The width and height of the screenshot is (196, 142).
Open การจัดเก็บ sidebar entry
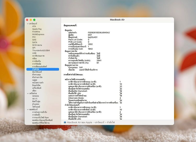click(x=37, y=61)
